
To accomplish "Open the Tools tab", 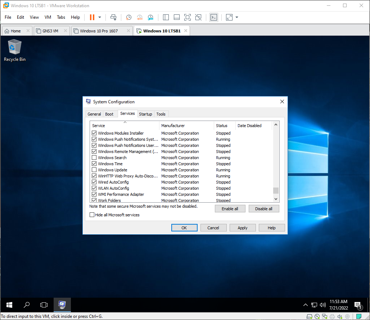I will (x=161, y=114).
